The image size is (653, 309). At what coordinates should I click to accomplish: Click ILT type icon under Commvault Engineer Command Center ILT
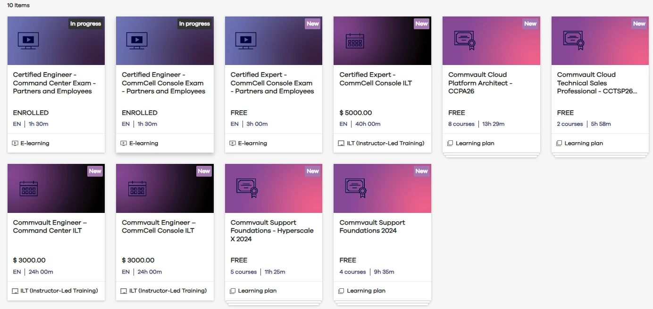(15, 291)
